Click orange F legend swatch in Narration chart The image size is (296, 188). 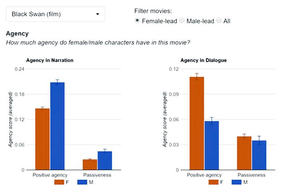(59, 182)
